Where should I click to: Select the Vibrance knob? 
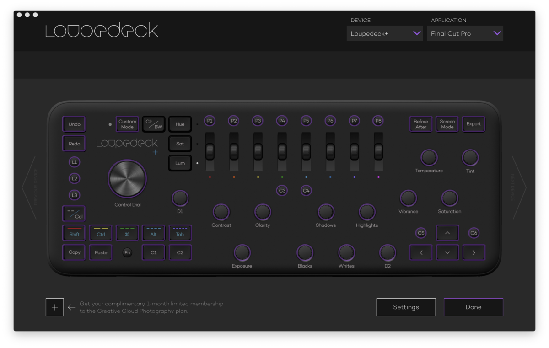point(408,198)
